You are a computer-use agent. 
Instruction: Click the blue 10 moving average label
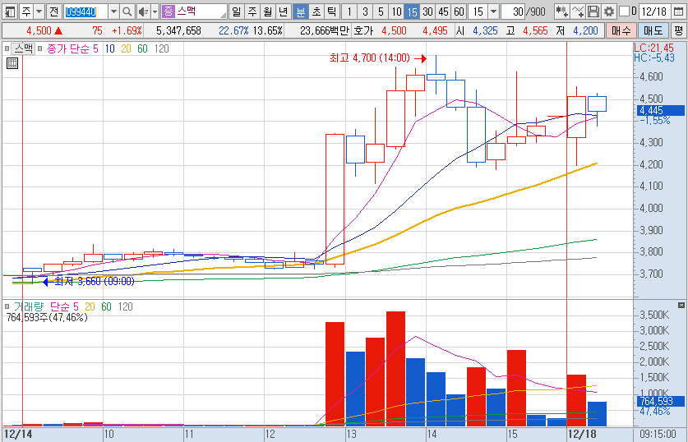(109, 48)
